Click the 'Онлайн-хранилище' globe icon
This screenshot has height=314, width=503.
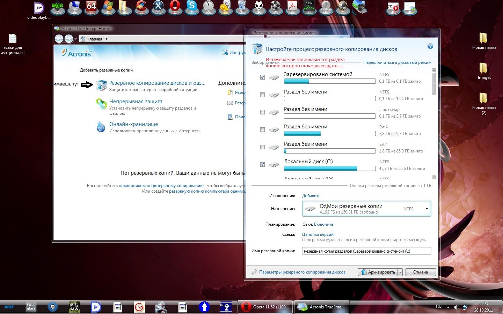point(101,127)
